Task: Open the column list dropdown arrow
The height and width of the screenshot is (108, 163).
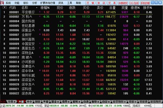Action: pos(5,8)
